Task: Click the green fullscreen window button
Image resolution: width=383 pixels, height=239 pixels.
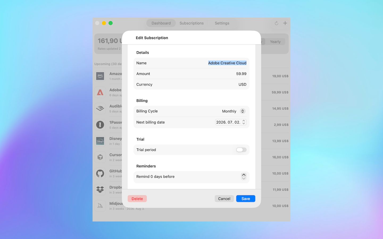Action: click(111, 23)
